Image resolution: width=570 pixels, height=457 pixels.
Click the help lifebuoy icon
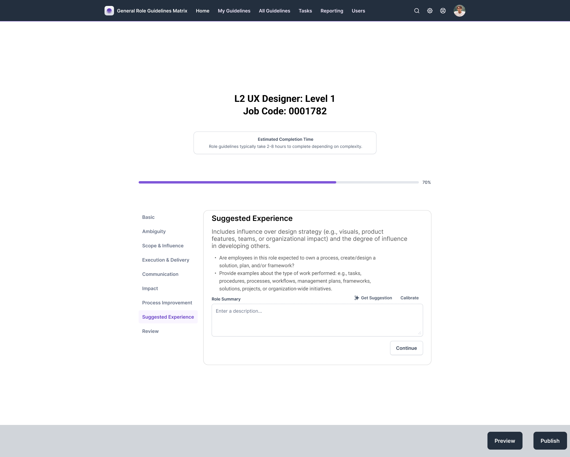click(x=443, y=11)
